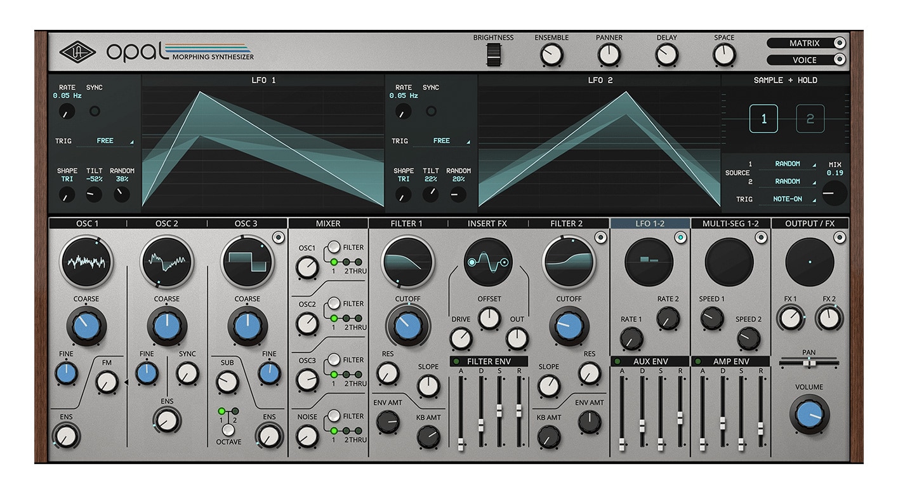
Task: Click the OSC 2 Sync knob
Action: click(187, 373)
